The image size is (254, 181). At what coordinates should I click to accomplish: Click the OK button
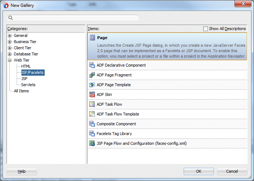point(199,171)
